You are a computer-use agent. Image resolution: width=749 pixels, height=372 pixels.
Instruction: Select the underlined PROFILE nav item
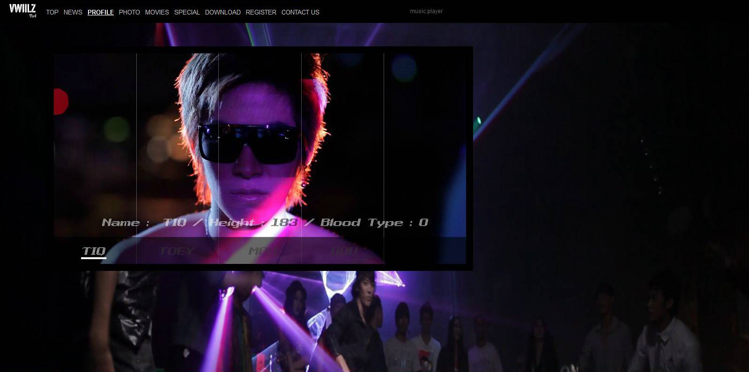(100, 12)
